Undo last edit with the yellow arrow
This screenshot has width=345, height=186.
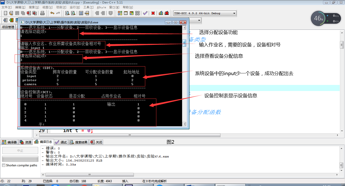coord(52,13)
